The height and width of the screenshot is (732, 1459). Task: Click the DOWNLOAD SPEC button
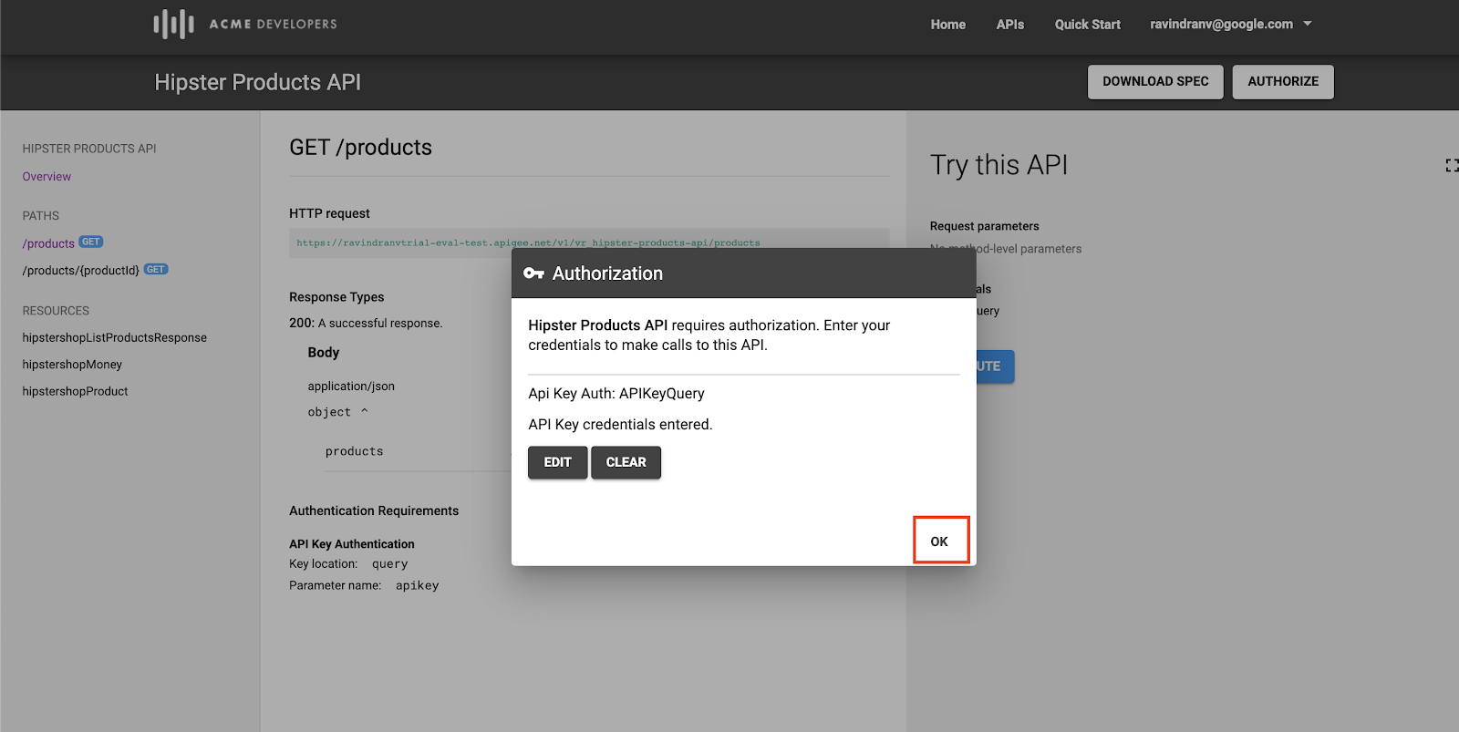tap(1155, 82)
